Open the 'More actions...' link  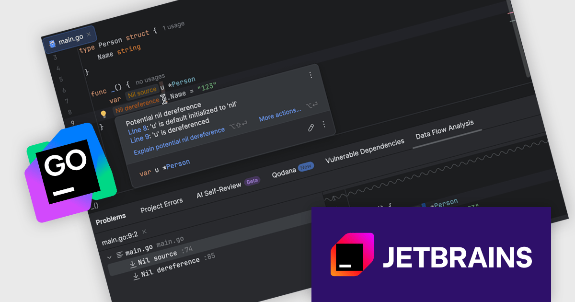pos(280,115)
